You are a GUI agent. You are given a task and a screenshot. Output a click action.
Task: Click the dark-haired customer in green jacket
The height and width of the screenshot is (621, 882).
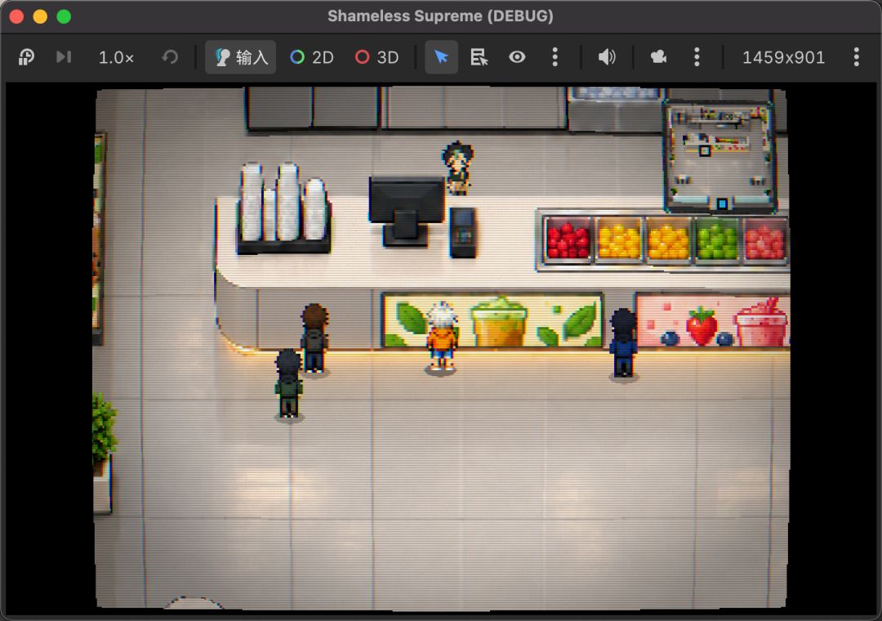(289, 384)
